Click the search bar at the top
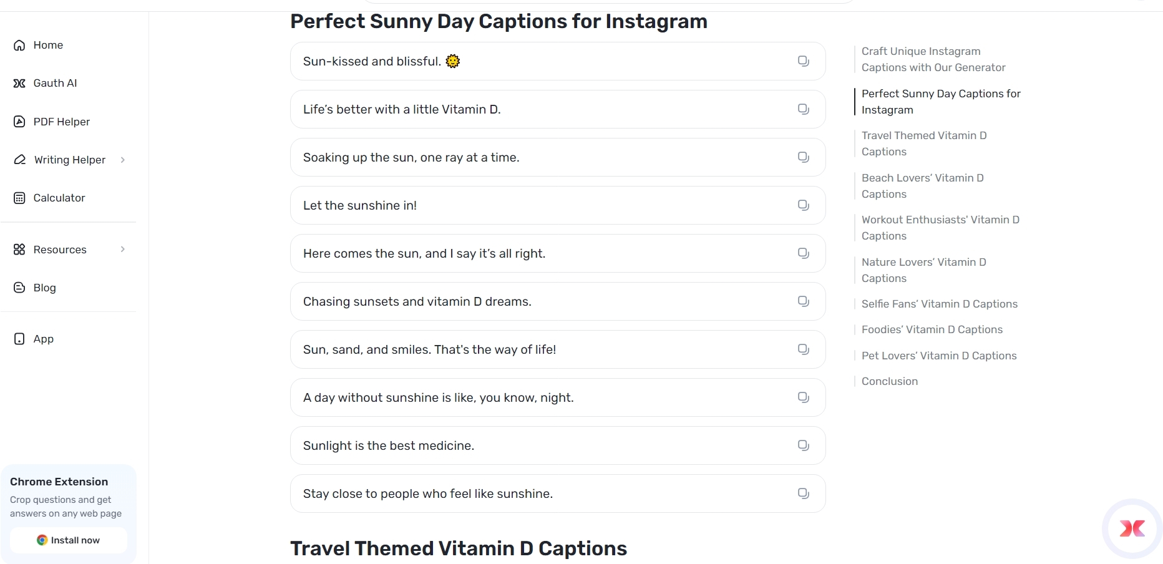Screen dimensions: 1163x564 (611, 2)
